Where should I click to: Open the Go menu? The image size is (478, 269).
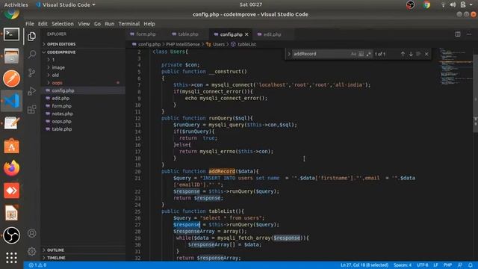click(x=97, y=24)
